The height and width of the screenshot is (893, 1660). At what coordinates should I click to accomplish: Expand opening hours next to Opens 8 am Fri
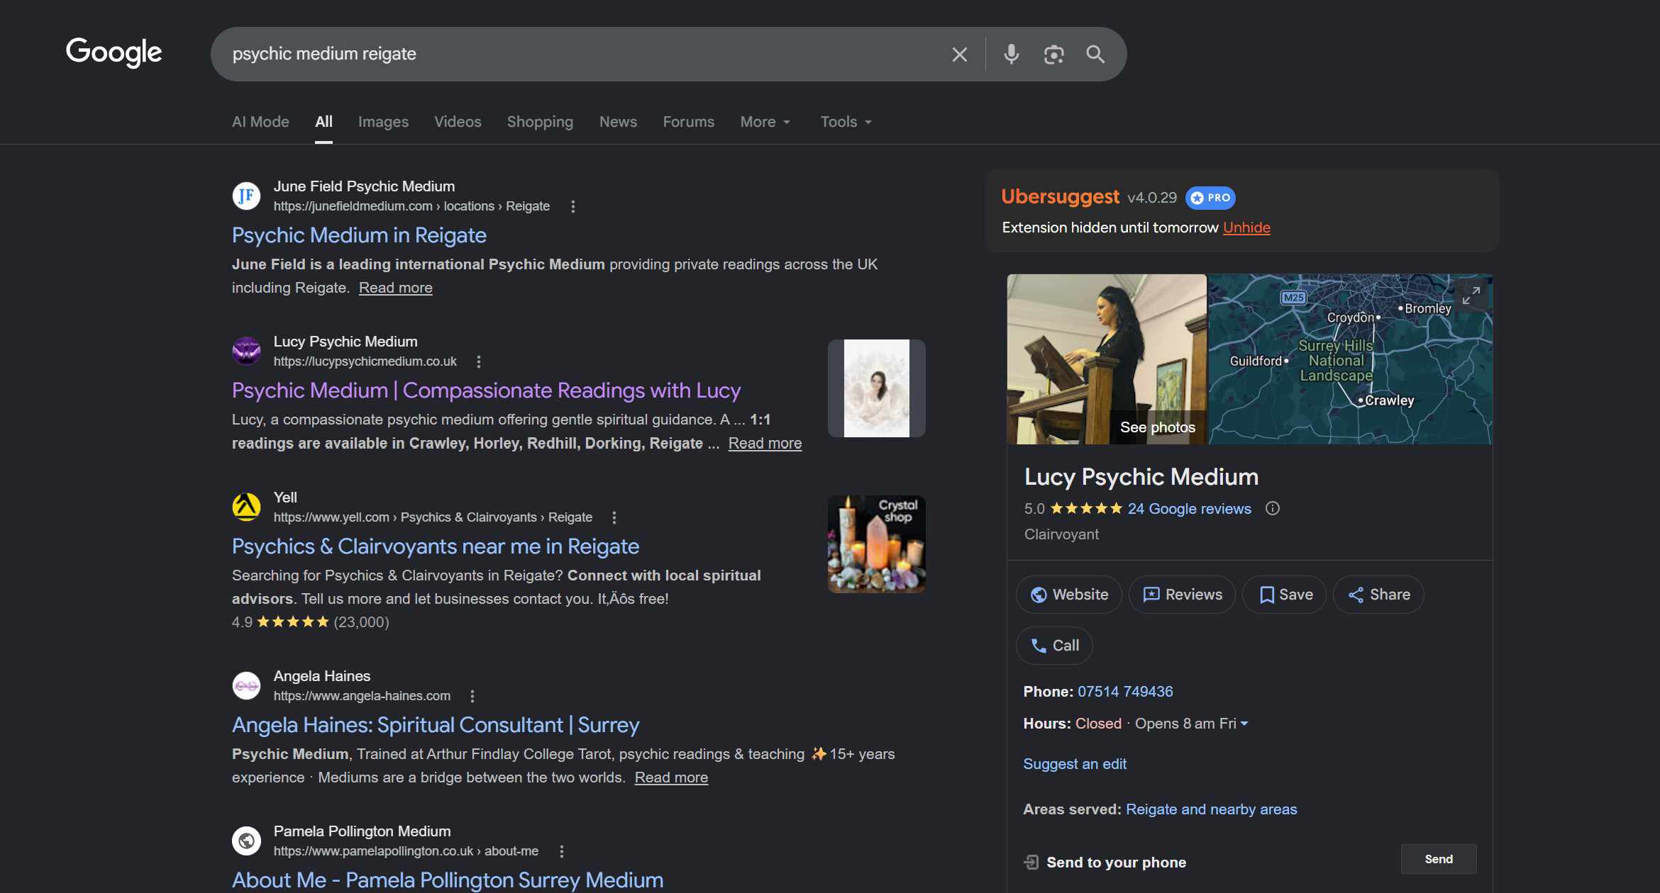(1244, 724)
